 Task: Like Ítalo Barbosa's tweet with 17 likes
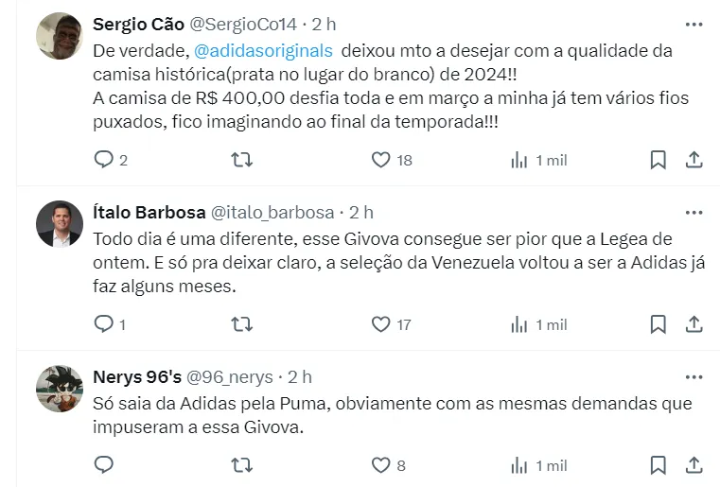[x=380, y=324]
